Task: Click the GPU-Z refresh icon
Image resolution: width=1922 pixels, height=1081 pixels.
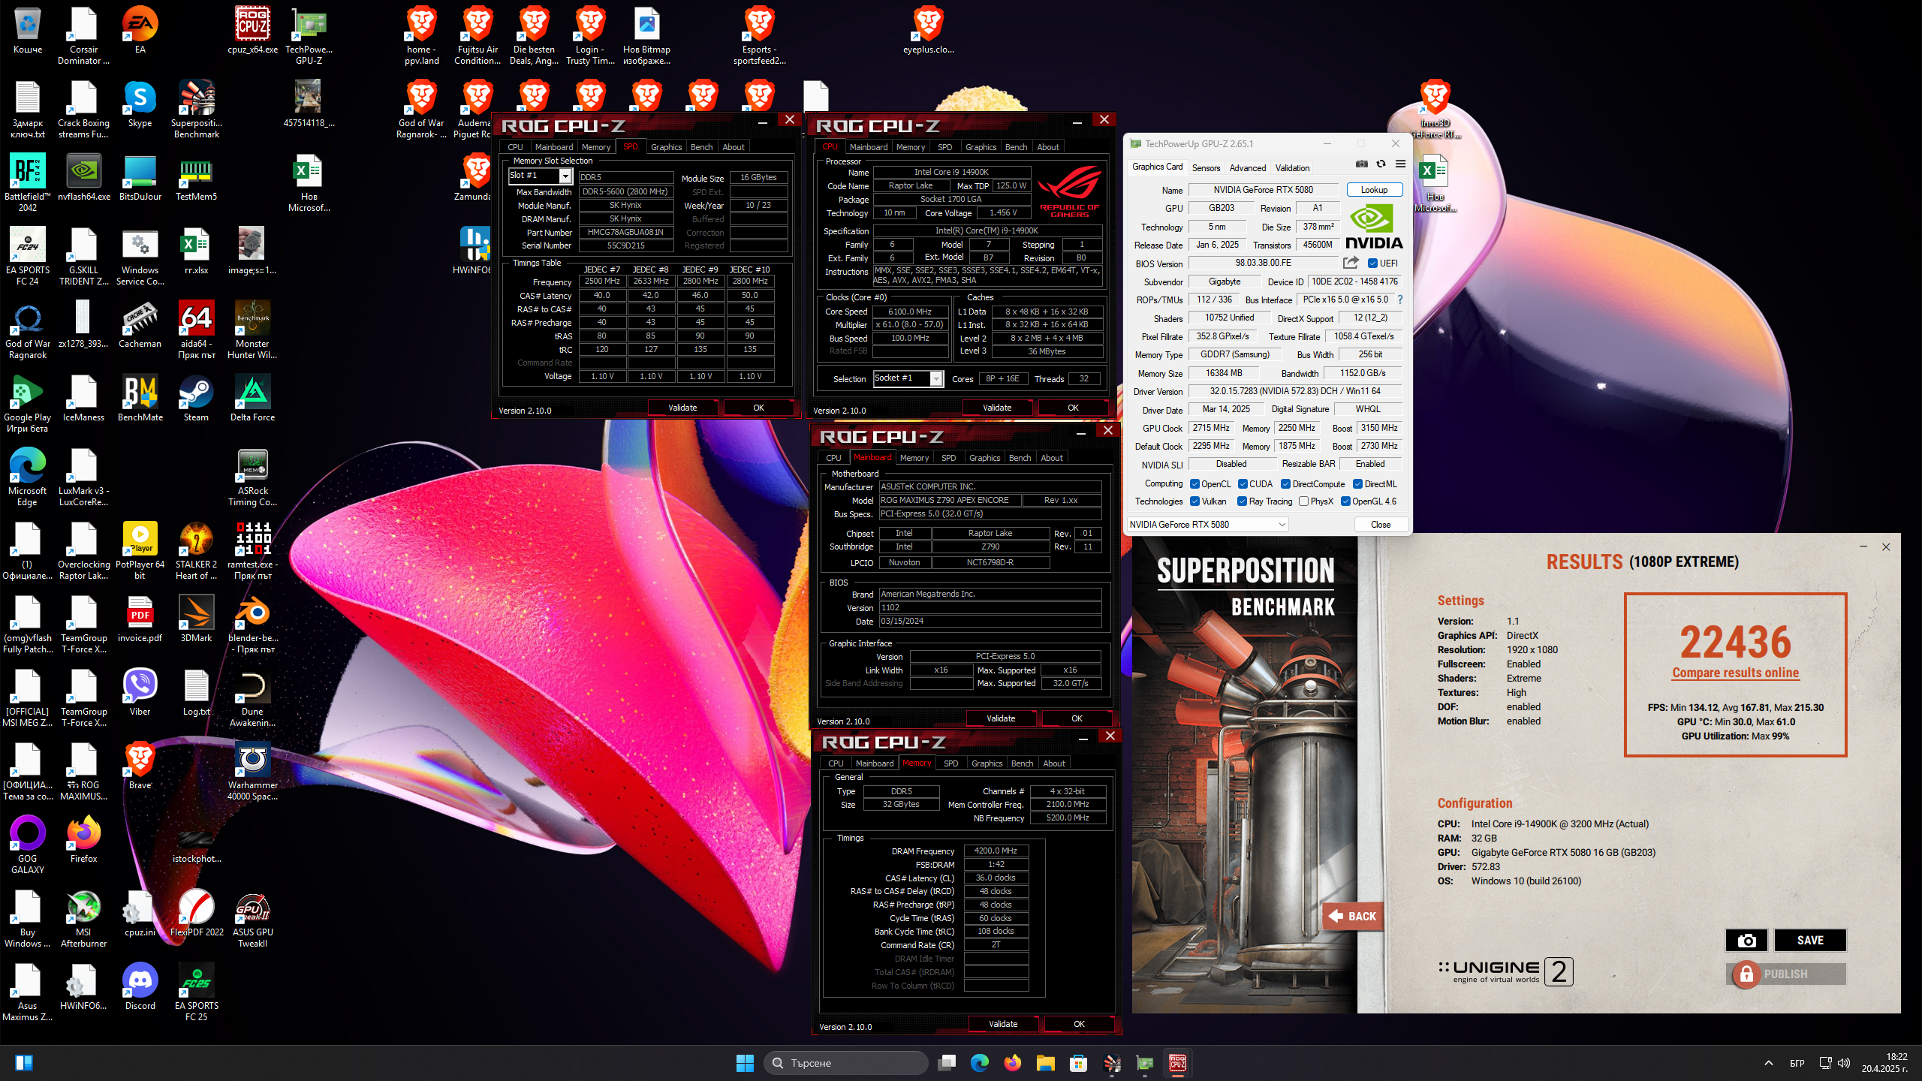Action: (x=1381, y=164)
